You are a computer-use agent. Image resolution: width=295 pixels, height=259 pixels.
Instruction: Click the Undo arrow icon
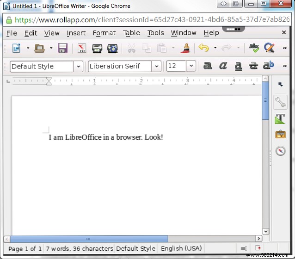tap(203, 48)
